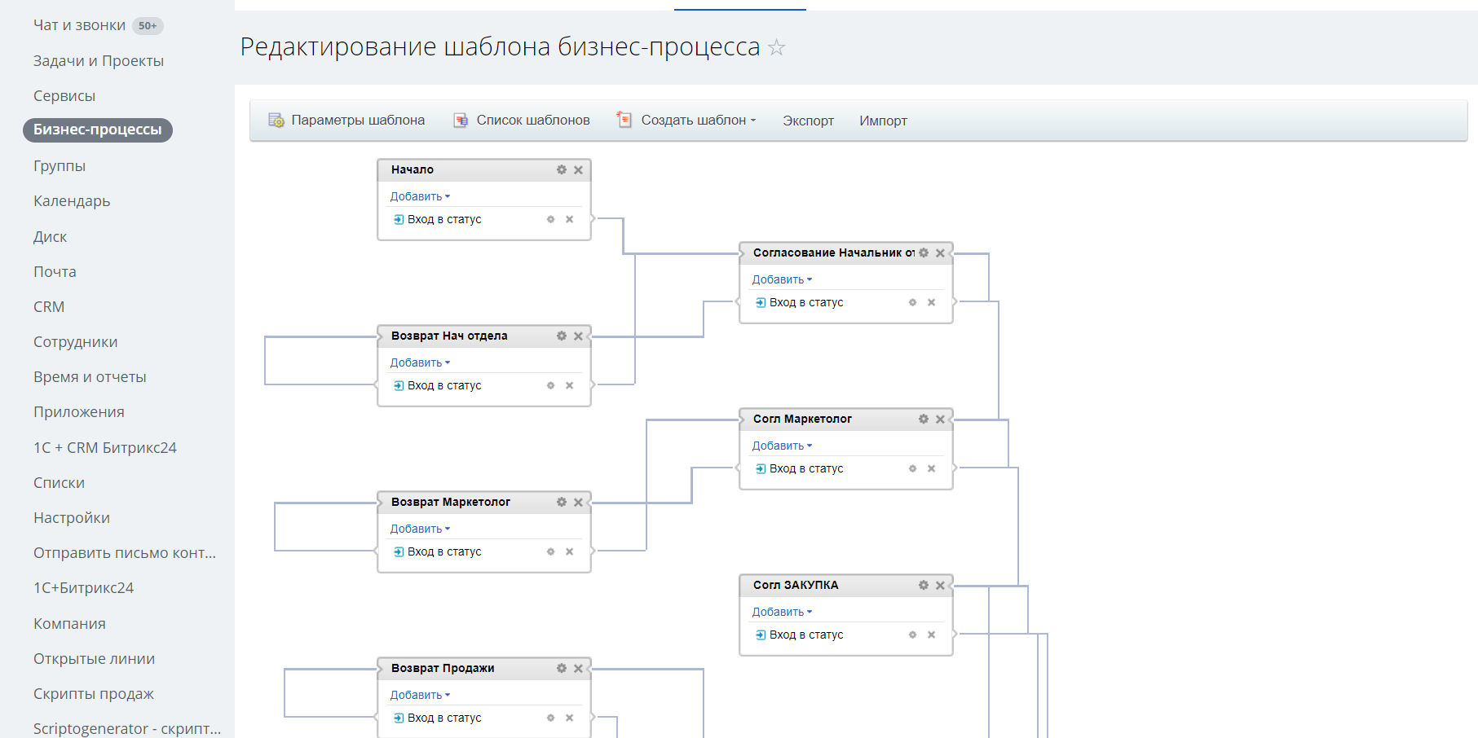Open Создать шаблон dropdown menu
Screen dimensions: 1478x738
[x=686, y=120]
